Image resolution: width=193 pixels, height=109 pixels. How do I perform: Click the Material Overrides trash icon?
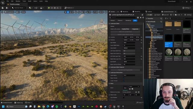139,92
